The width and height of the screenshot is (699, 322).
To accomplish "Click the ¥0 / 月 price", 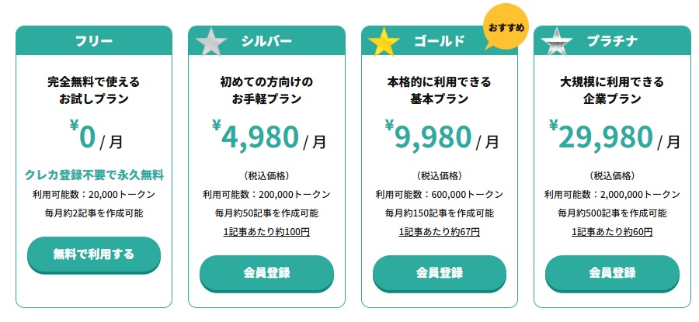I will coord(95,137).
